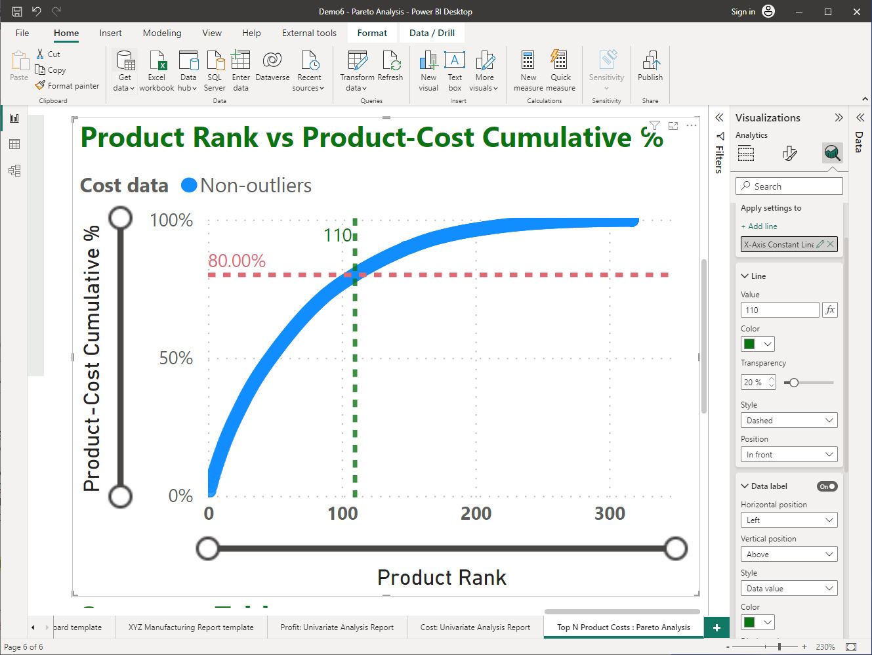Click the Add line link
The image size is (872, 655).
tap(759, 226)
